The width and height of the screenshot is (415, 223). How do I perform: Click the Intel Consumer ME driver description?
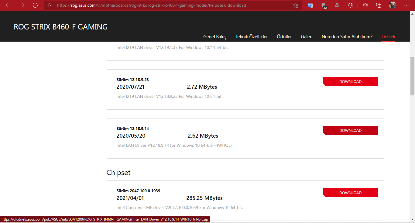180,208
